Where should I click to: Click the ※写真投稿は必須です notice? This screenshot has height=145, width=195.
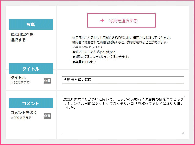click(88, 47)
